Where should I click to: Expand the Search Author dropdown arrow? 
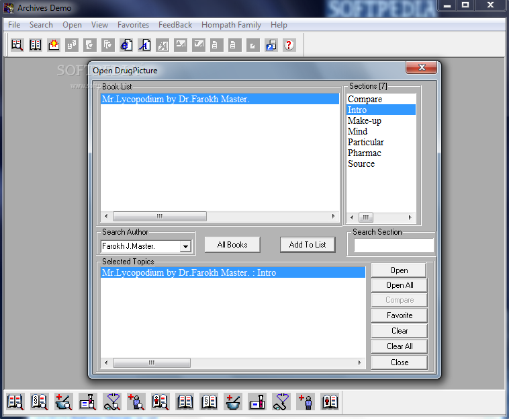(185, 246)
